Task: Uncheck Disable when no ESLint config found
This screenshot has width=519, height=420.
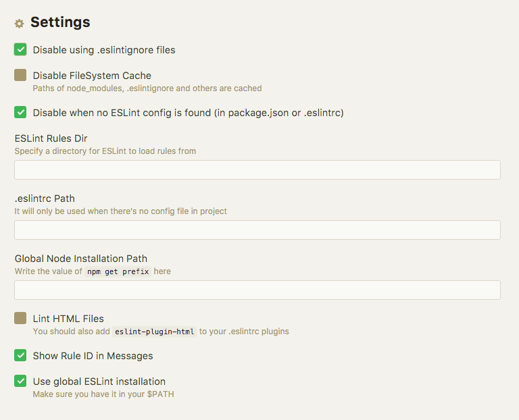Action: (x=20, y=112)
